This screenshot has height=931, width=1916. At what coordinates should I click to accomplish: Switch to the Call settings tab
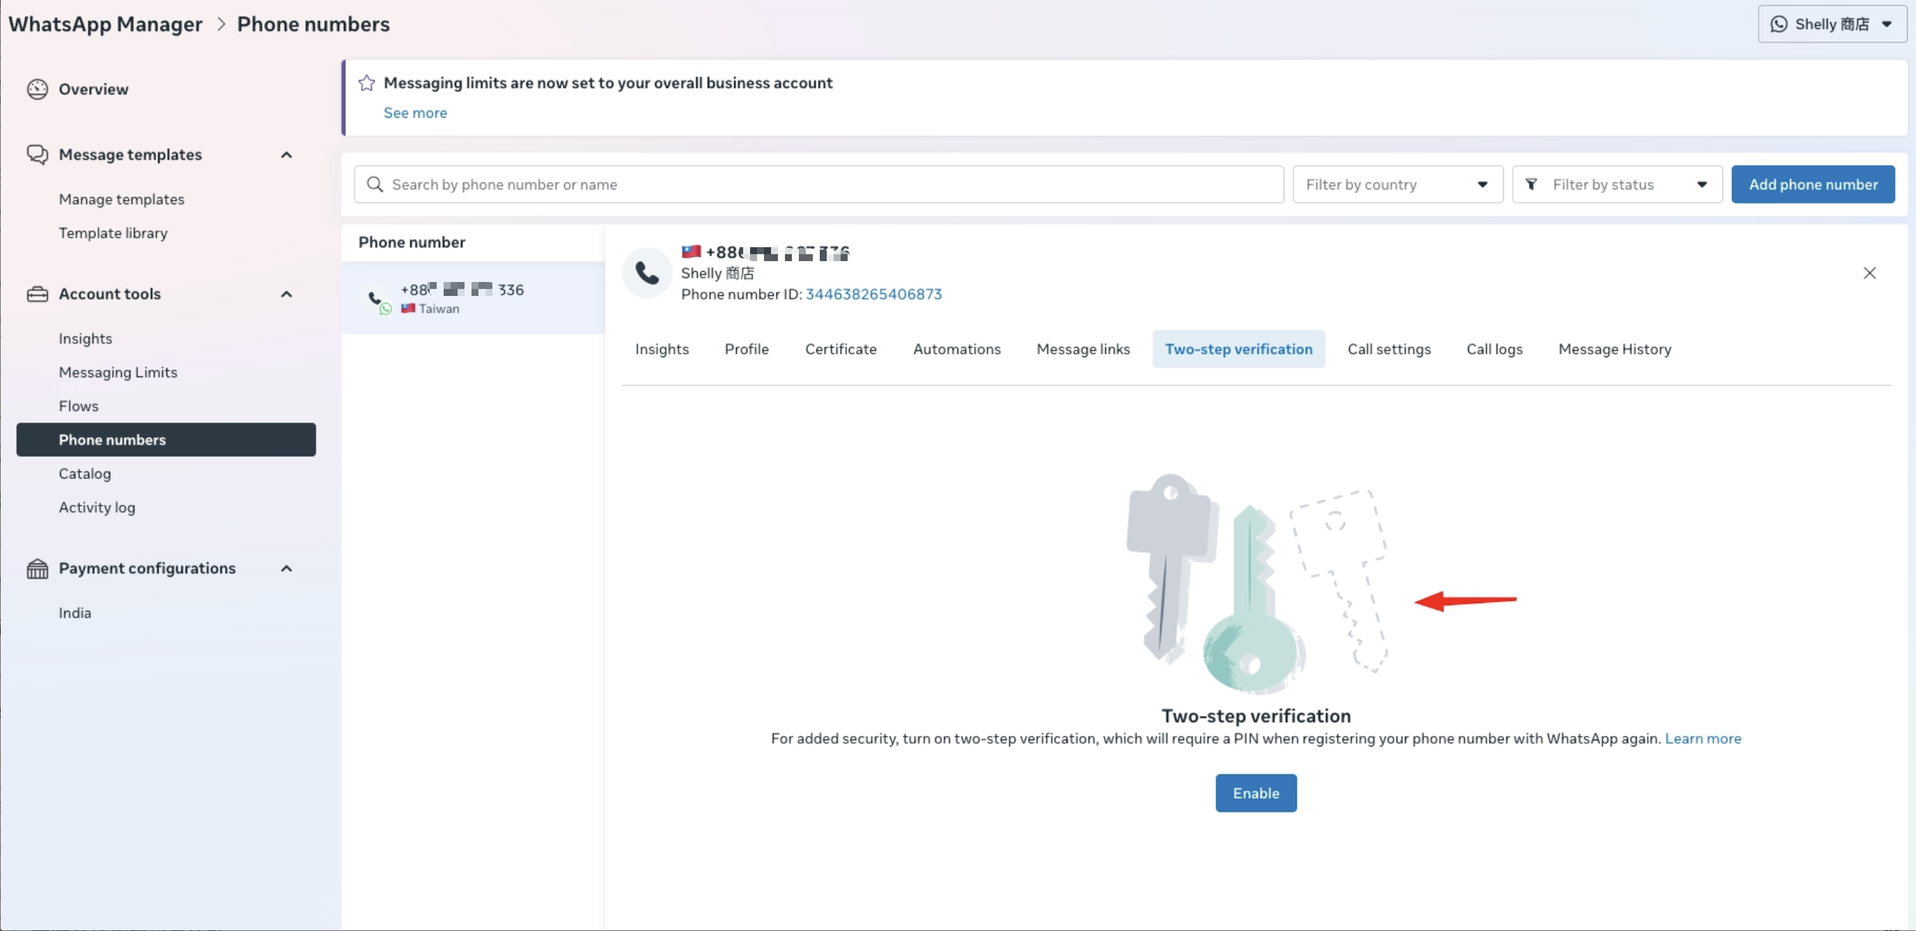tap(1389, 349)
